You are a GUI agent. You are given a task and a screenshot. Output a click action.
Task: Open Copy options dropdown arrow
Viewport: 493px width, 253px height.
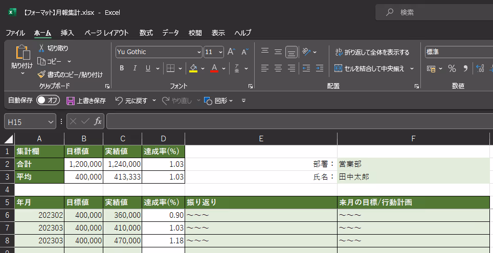(70, 61)
